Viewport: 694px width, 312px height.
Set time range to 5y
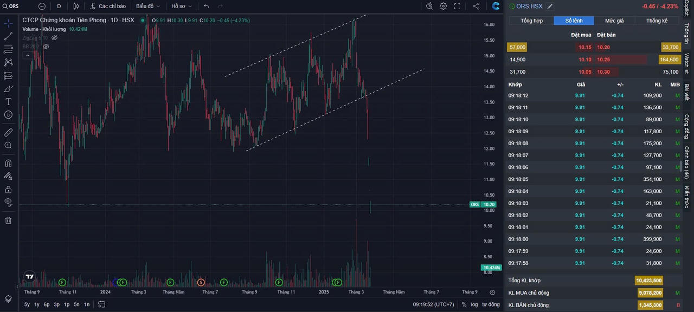pyautogui.click(x=27, y=304)
